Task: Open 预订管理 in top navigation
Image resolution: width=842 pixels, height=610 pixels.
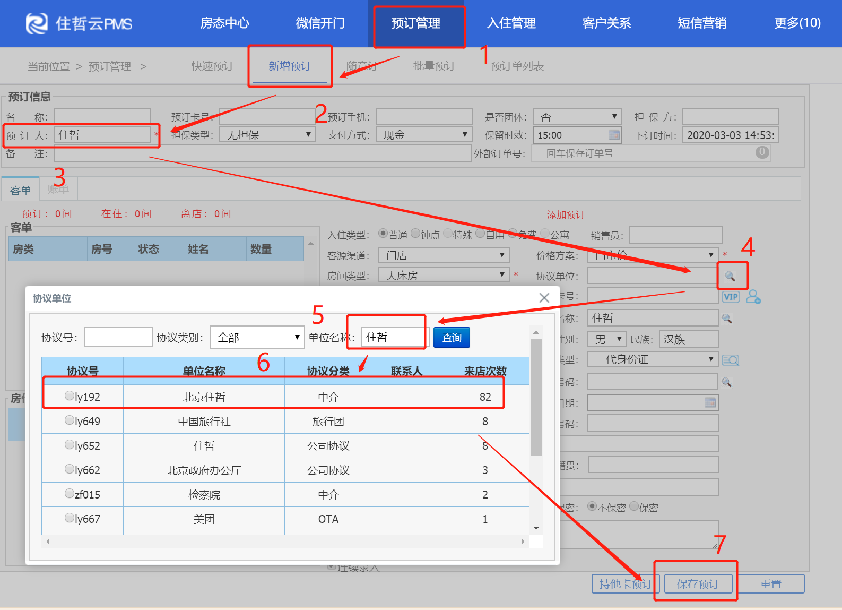Action: pyautogui.click(x=415, y=23)
